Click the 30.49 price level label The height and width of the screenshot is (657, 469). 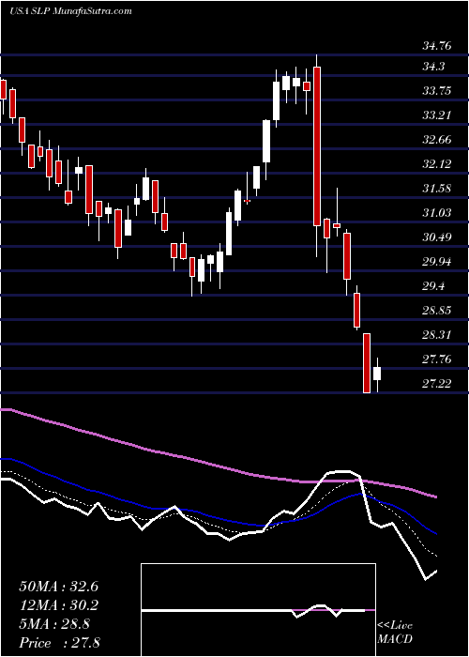tap(437, 237)
